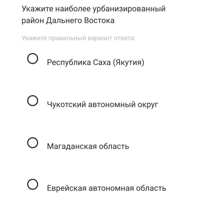The height and width of the screenshot is (211, 211).
Task: Click the word 'урбанизированный' in the question heading
Action: coord(129,9)
